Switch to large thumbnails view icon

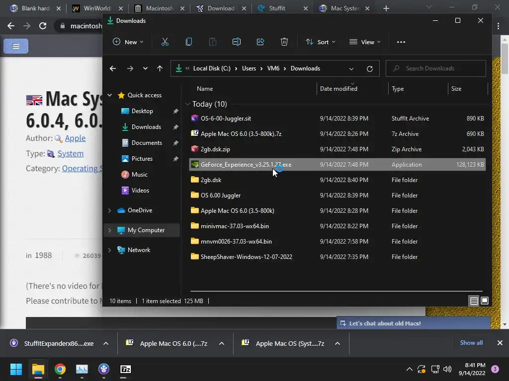click(484, 301)
